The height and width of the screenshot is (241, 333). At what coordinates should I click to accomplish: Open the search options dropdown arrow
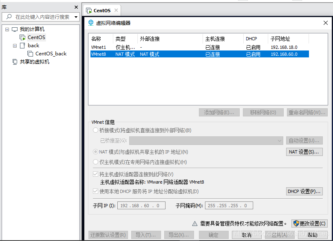pyautogui.click(x=76, y=17)
